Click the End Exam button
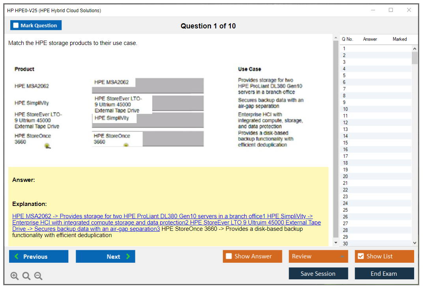This screenshot has width=424, height=290. (x=384, y=273)
